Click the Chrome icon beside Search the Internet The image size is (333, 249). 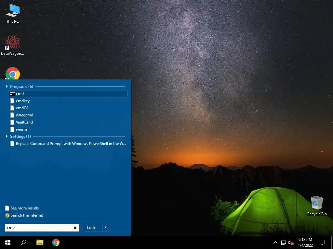pos(7,215)
